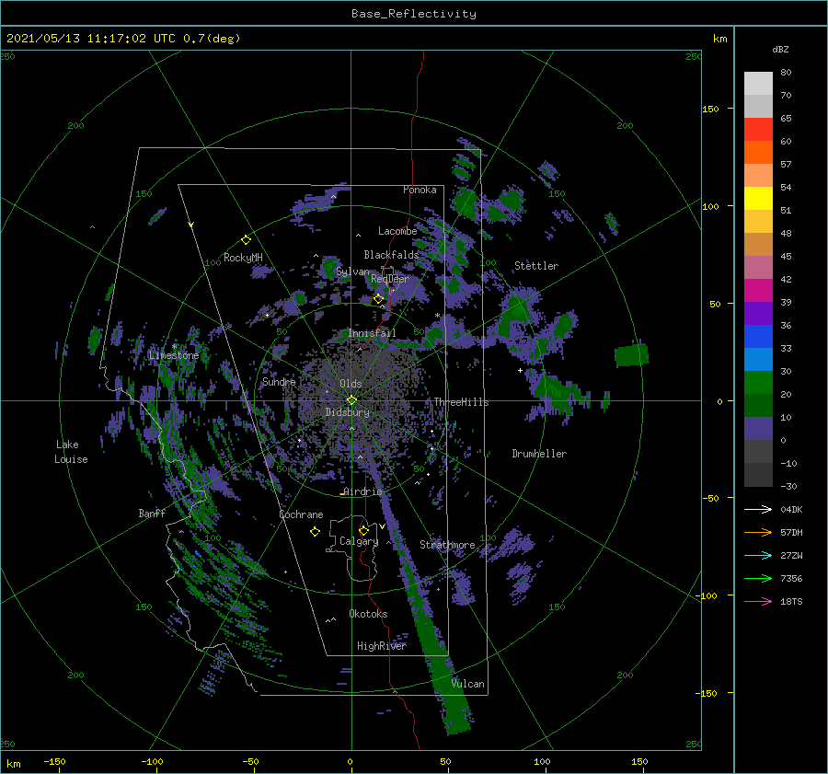Image resolution: width=828 pixels, height=774 pixels.
Task: Click the 04DK legend label
Action: click(791, 509)
